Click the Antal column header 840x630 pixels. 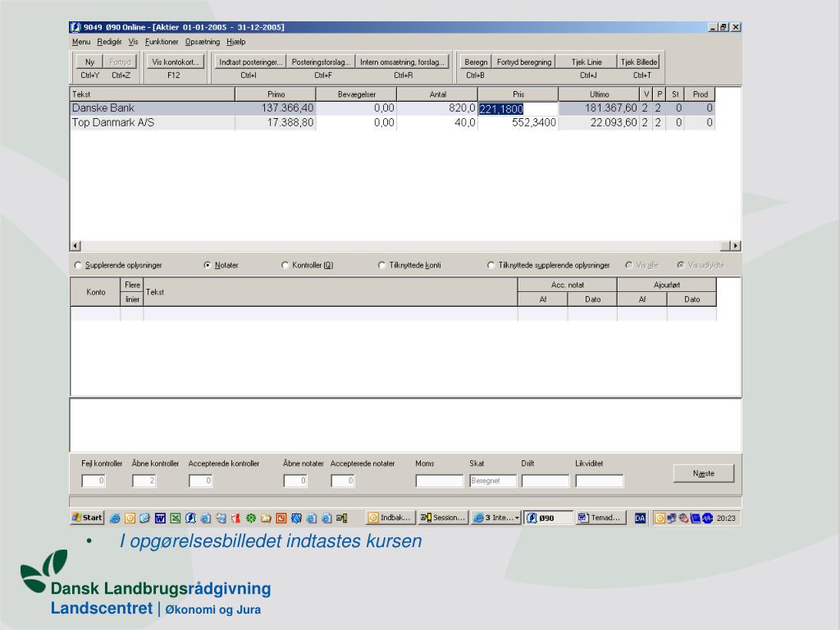437,94
